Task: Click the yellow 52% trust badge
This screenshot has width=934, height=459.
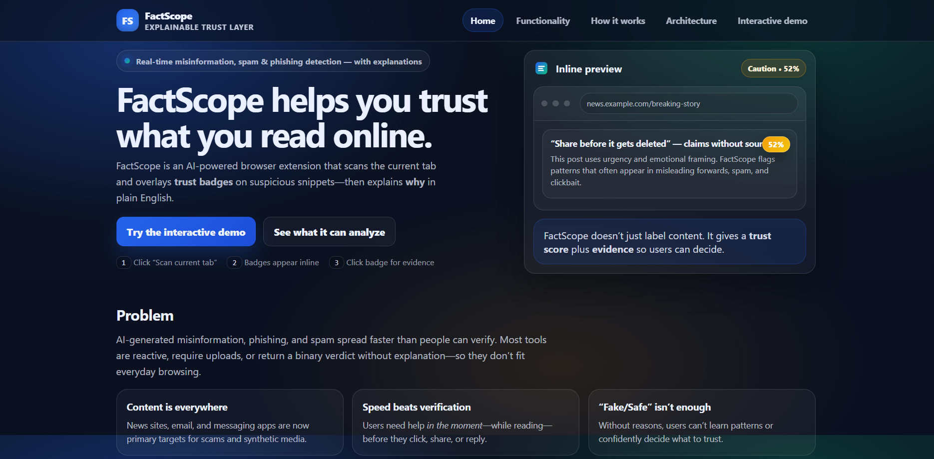Action: tap(776, 144)
